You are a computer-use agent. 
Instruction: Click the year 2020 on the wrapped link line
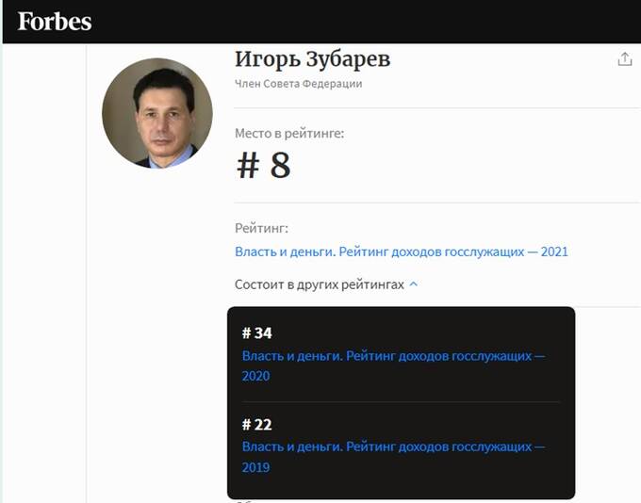tap(255, 376)
